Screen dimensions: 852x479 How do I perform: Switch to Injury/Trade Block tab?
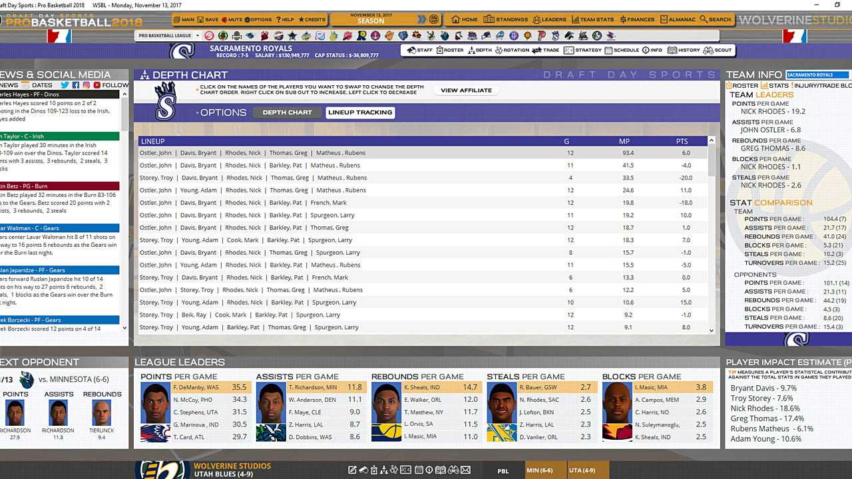(822, 85)
